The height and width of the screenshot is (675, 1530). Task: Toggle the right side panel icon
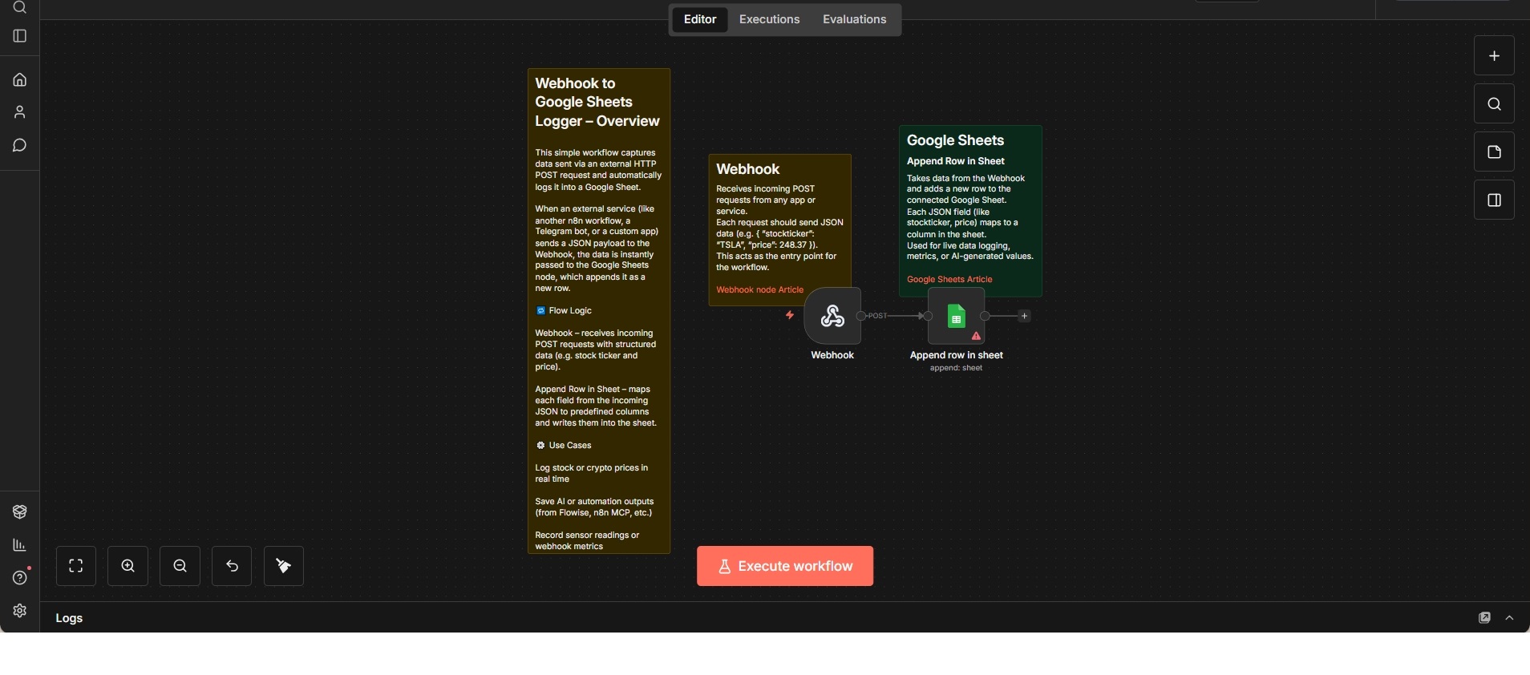[x=1494, y=200]
